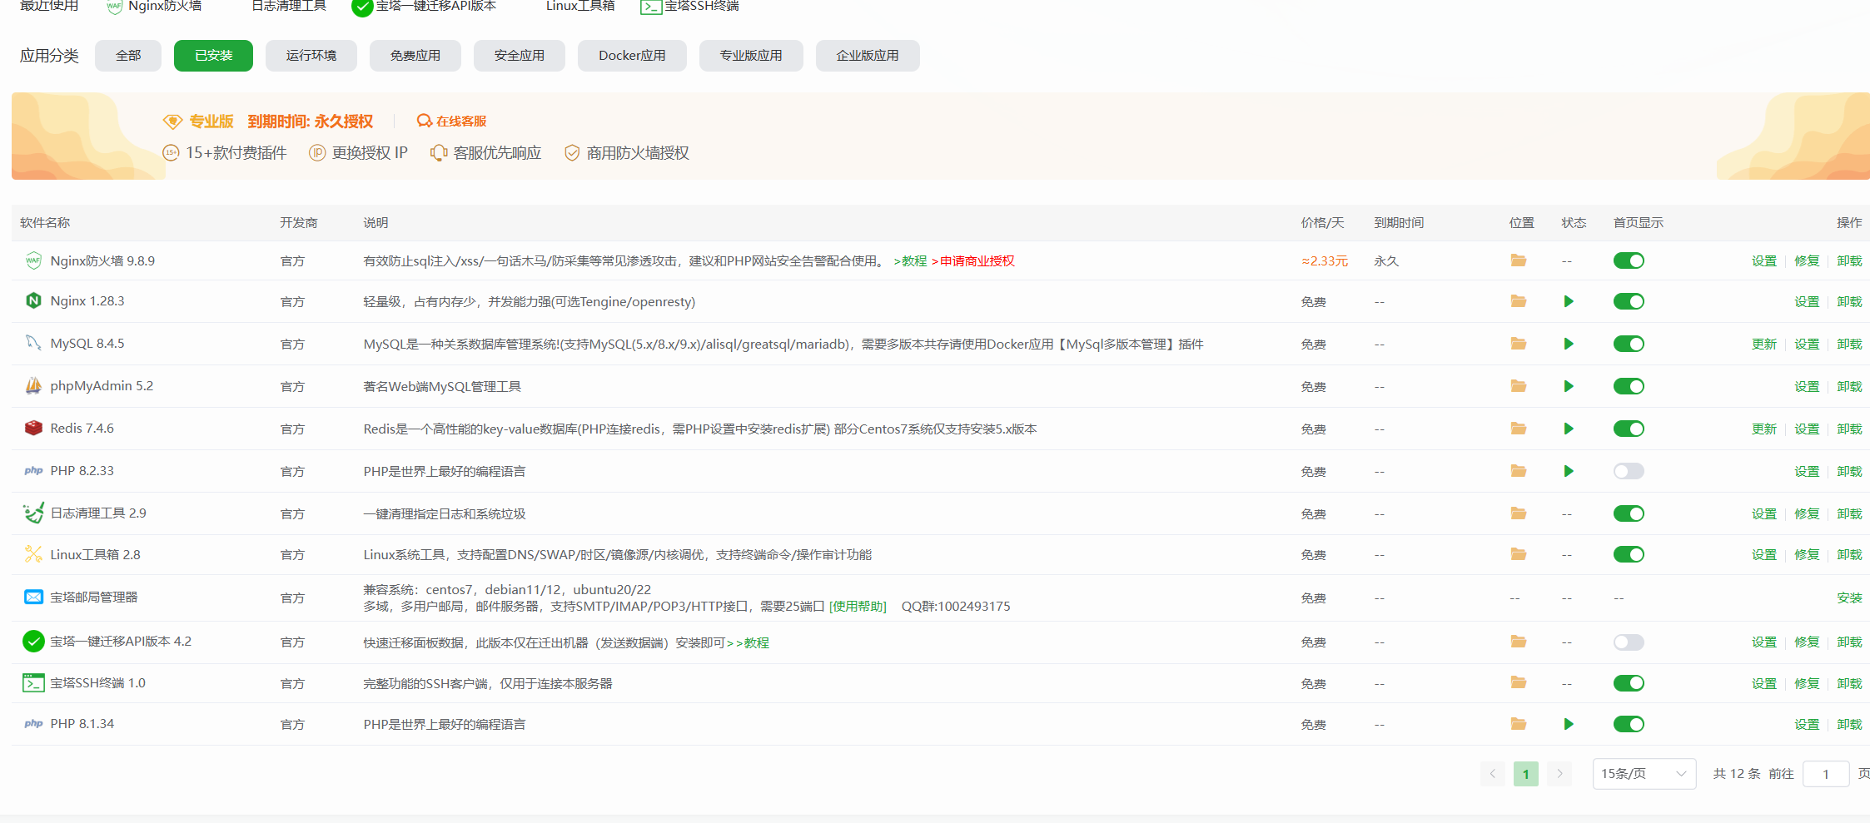Viewport: 1870px width, 823px height.
Task: Click the 宝塔SSH终端 1.0 terminal icon
Action: (x=33, y=683)
